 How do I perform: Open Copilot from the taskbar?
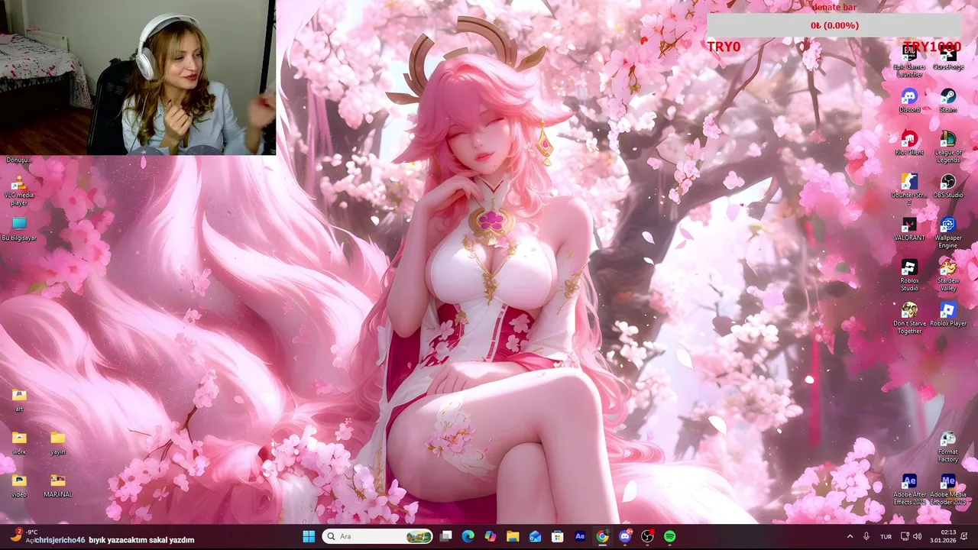491,536
